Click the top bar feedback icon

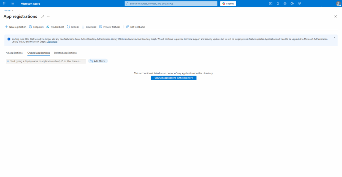coord(299,4)
